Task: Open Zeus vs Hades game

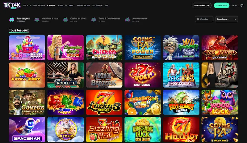Action: [x=181, y=75]
